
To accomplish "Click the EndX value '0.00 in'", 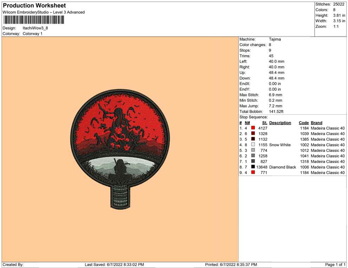I will [275, 84].
